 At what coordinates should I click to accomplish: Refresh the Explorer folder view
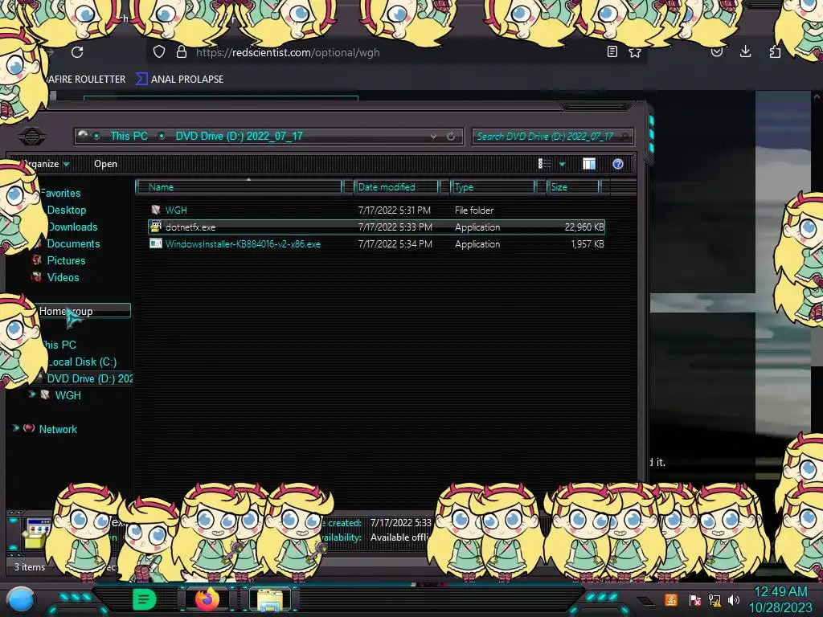click(x=451, y=137)
